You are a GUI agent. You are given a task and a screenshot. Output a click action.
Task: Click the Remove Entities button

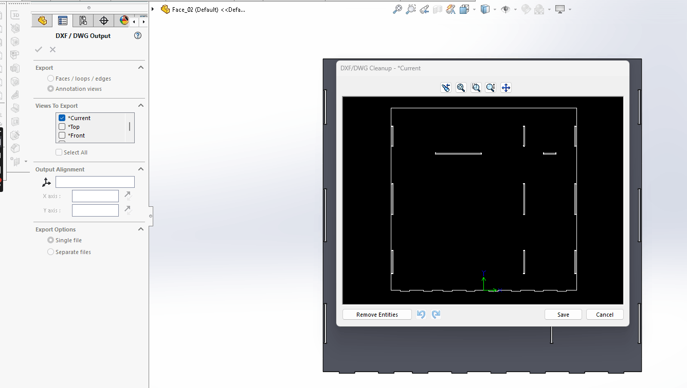pos(377,315)
